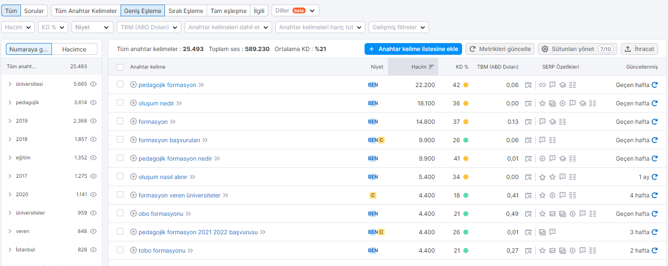
Task: Click video icon in pedagojik formasyon nedir row
Action: click(x=542, y=159)
